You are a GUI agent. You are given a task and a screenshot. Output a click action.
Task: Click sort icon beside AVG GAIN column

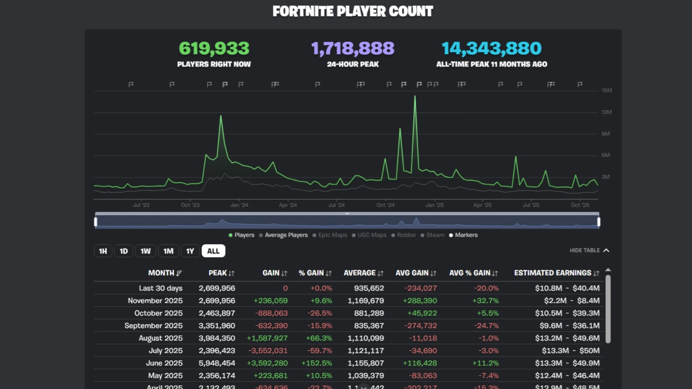tap(433, 273)
